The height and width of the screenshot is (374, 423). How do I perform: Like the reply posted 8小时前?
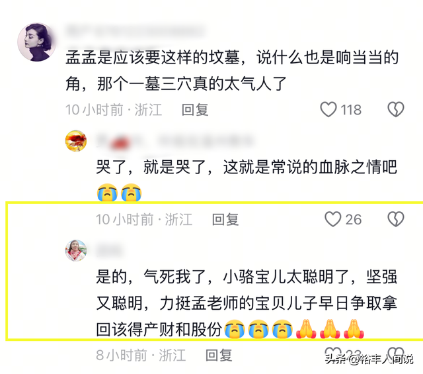(x=332, y=353)
